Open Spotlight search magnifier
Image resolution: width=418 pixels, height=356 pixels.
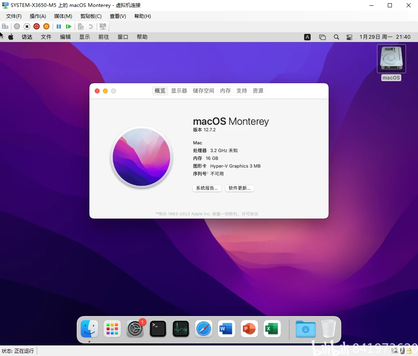pos(336,37)
